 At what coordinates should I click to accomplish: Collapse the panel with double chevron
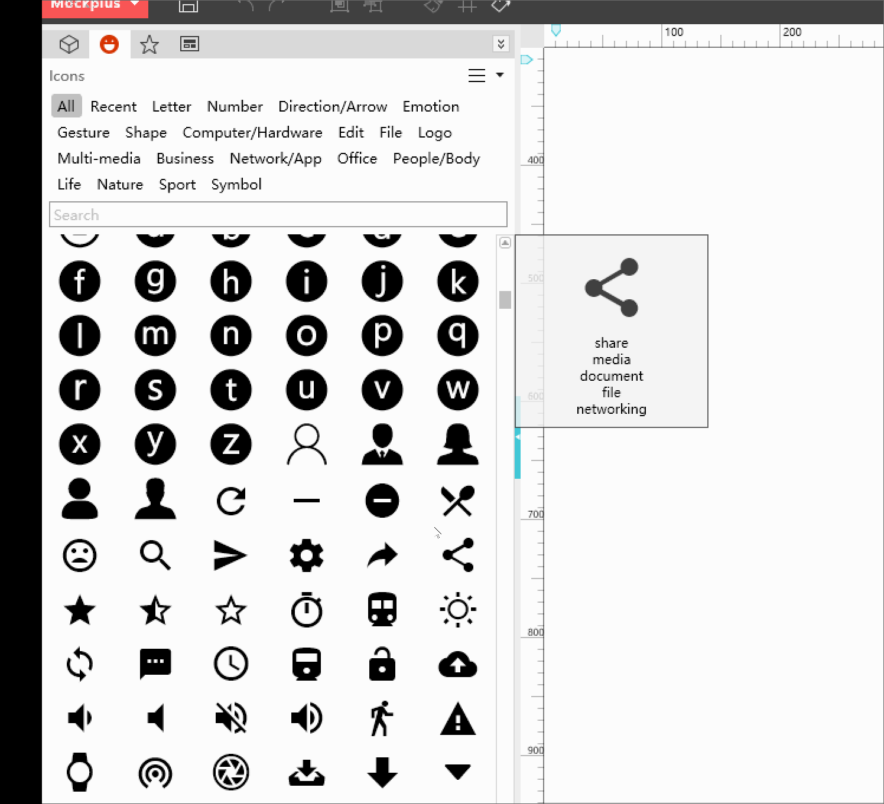(x=500, y=44)
